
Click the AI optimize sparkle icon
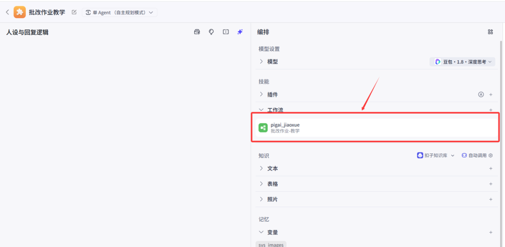pyautogui.click(x=240, y=32)
